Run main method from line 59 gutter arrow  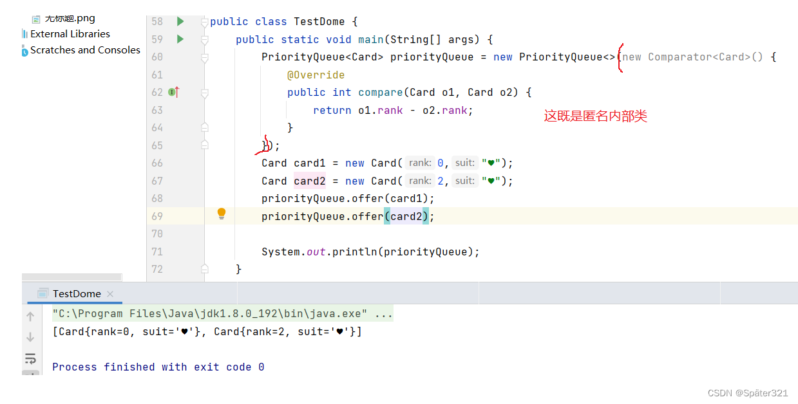(x=180, y=39)
